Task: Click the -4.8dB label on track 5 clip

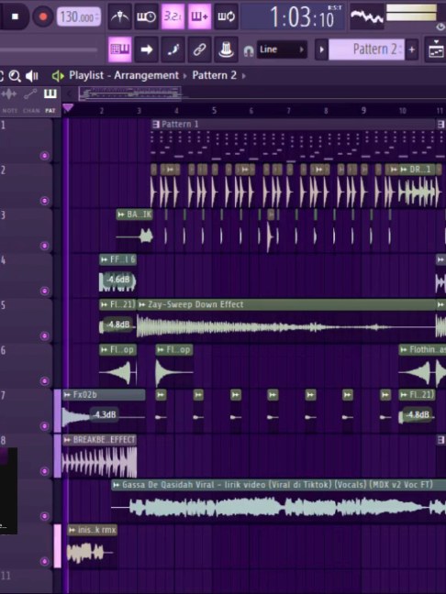Action: (x=118, y=324)
